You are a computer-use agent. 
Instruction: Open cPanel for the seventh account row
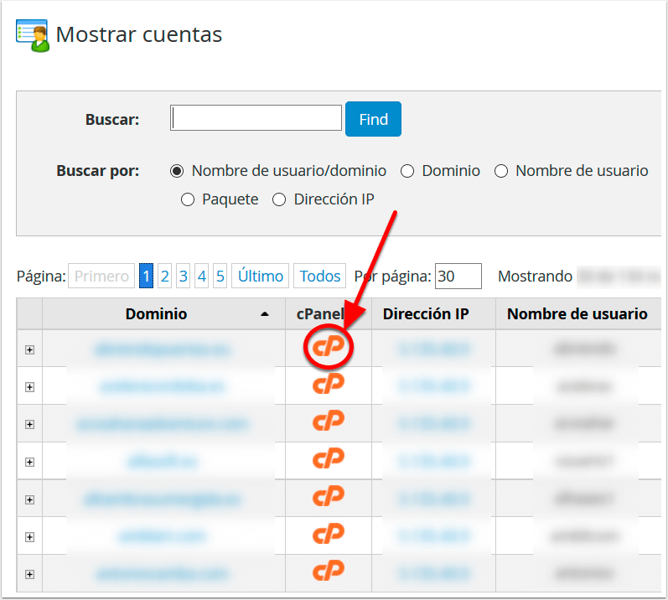(329, 571)
